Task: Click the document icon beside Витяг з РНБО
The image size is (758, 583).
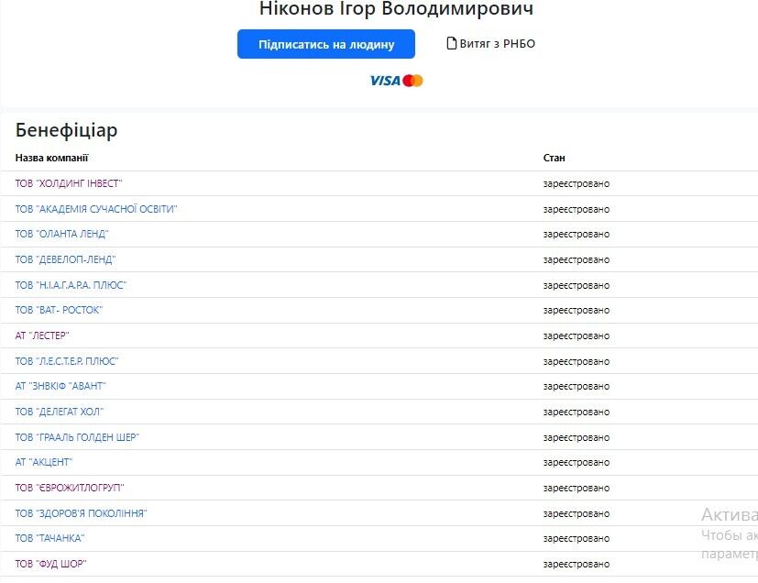Action: [x=452, y=43]
